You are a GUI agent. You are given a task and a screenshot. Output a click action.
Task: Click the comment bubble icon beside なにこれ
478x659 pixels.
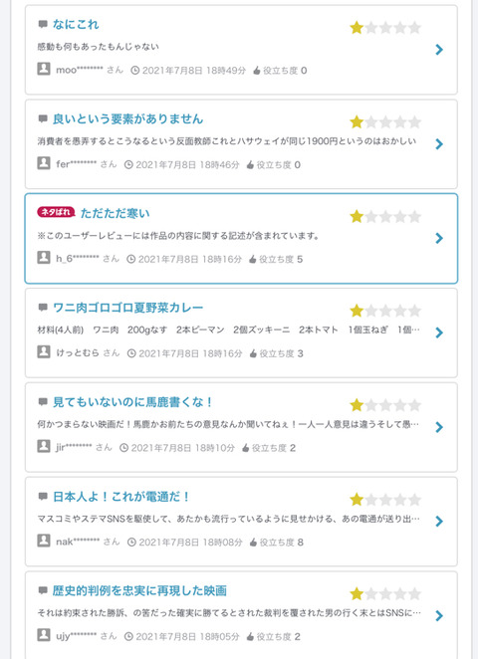(x=43, y=24)
